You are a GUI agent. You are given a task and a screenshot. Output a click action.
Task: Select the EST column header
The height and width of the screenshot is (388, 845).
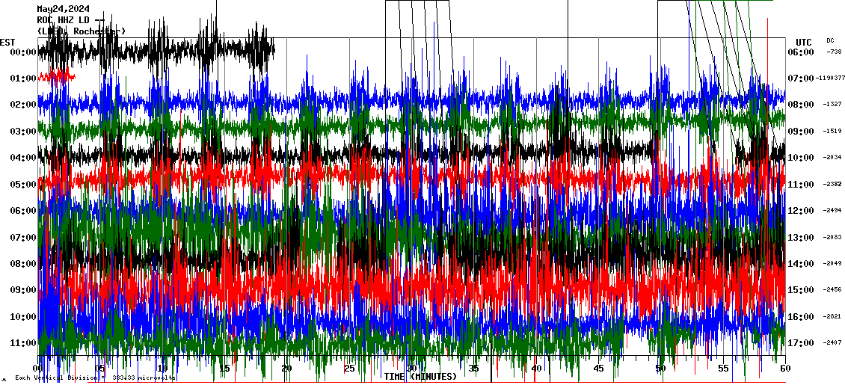click(7, 42)
